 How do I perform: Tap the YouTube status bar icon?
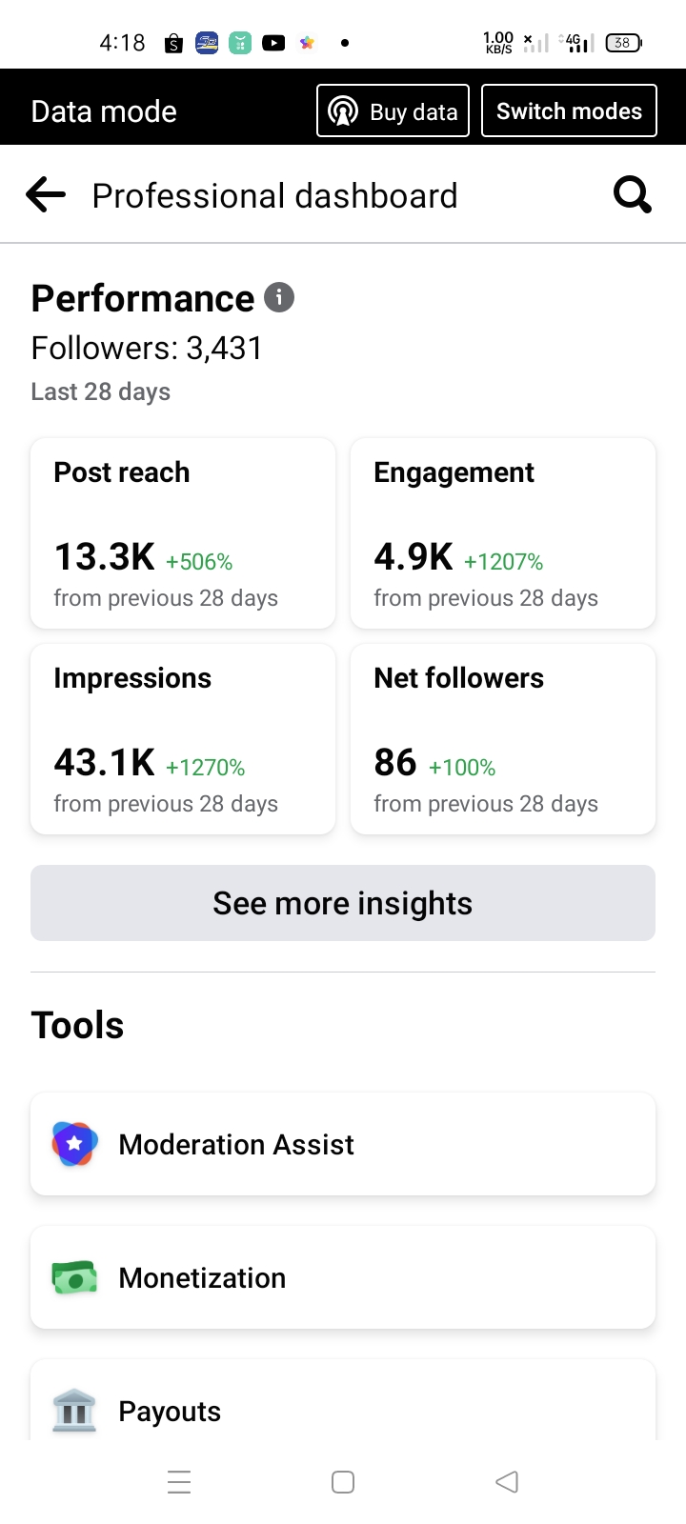[273, 43]
